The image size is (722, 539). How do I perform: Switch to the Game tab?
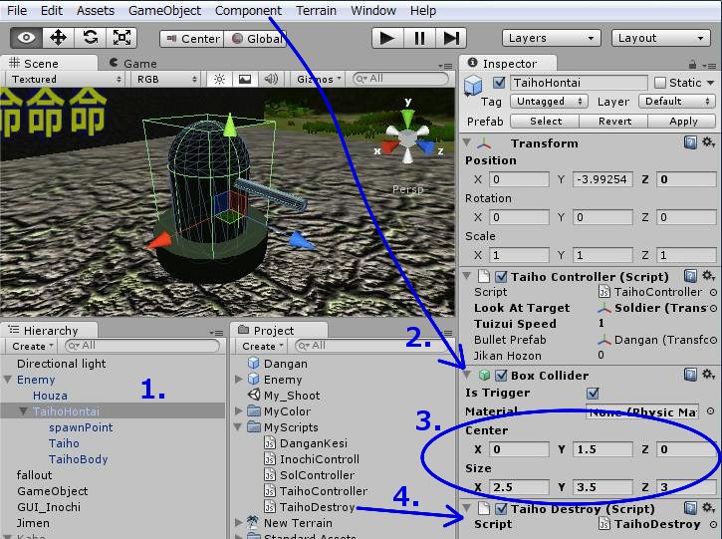133,64
